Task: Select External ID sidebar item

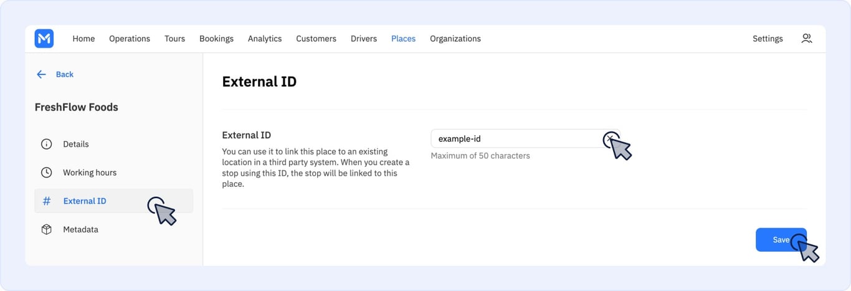Action: coord(113,201)
